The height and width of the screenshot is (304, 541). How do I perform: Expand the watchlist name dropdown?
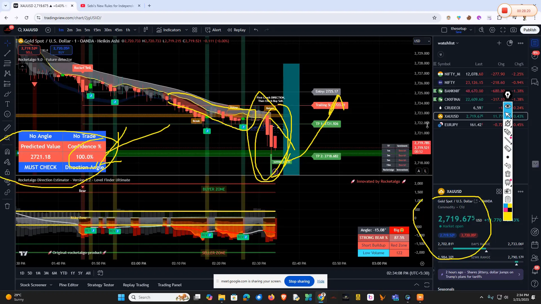point(448,43)
